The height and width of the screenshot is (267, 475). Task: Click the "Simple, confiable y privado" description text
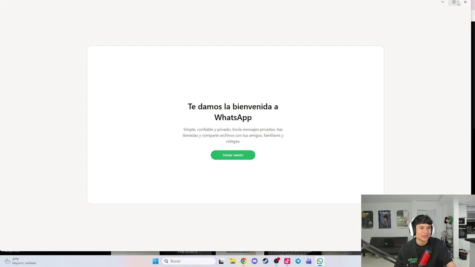point(233,135)
